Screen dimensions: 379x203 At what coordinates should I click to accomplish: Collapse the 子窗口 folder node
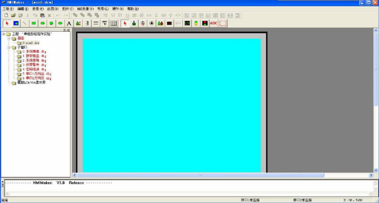coord(9,48)
